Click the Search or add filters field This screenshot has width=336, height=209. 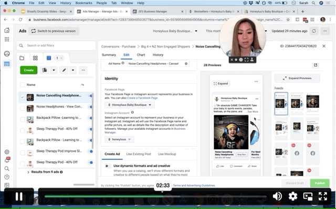point(56,46)
